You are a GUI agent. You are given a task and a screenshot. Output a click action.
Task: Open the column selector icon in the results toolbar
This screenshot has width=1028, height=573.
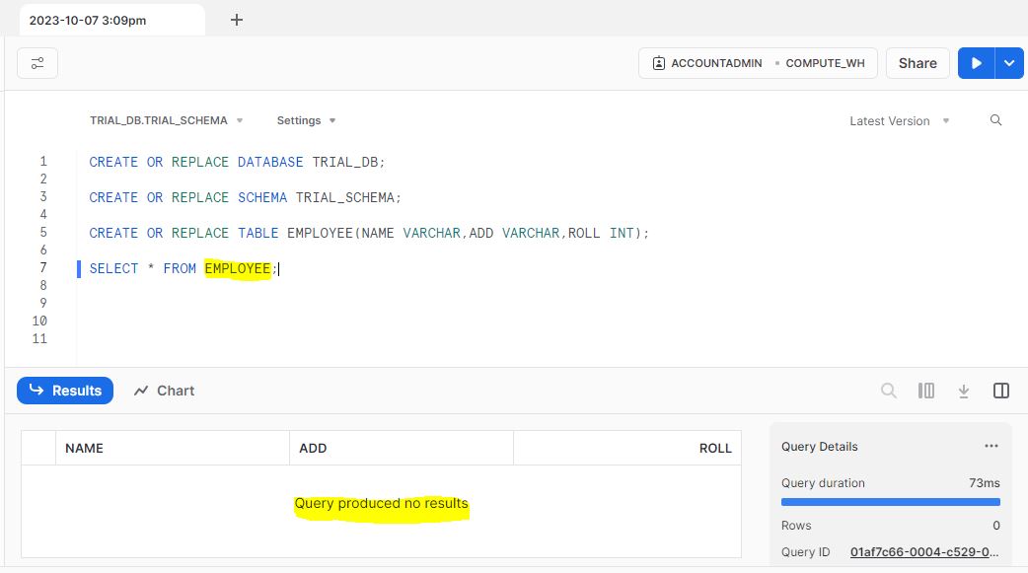[925, 391]
